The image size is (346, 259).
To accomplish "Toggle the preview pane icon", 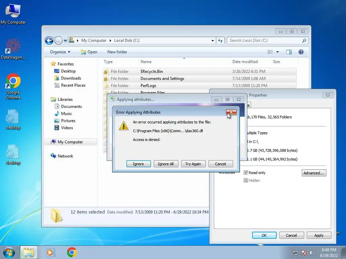I will 289,52.
